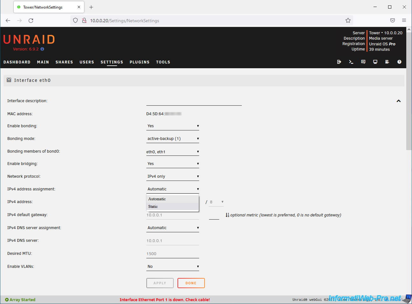Open the system Log icon
The height and width of the screenshot is (304, 412).
387,62
